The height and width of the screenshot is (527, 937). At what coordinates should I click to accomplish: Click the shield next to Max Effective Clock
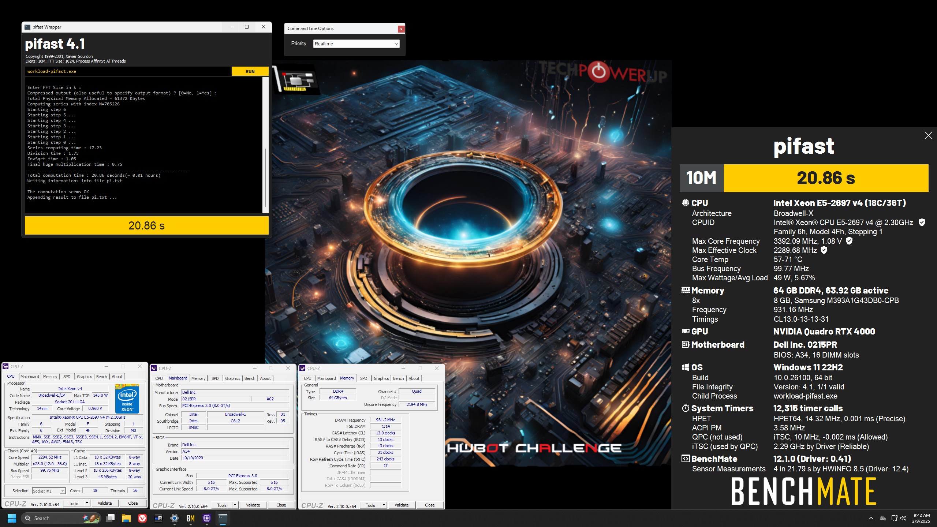tap(824, 250)
